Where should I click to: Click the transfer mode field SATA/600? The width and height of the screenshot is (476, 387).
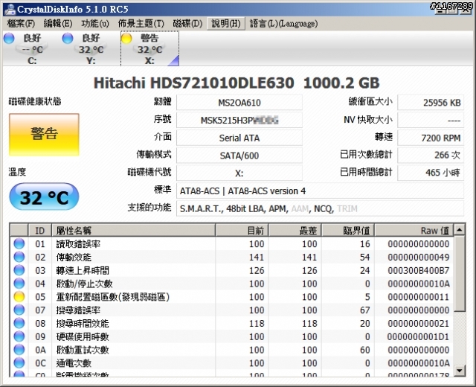(239, 156)
